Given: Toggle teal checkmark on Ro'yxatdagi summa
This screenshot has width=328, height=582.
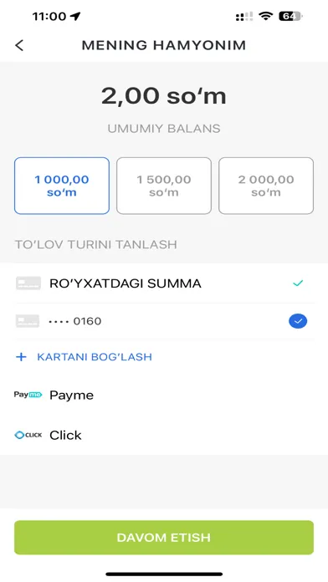Looking at the screenshot, I should pos(298,283).
